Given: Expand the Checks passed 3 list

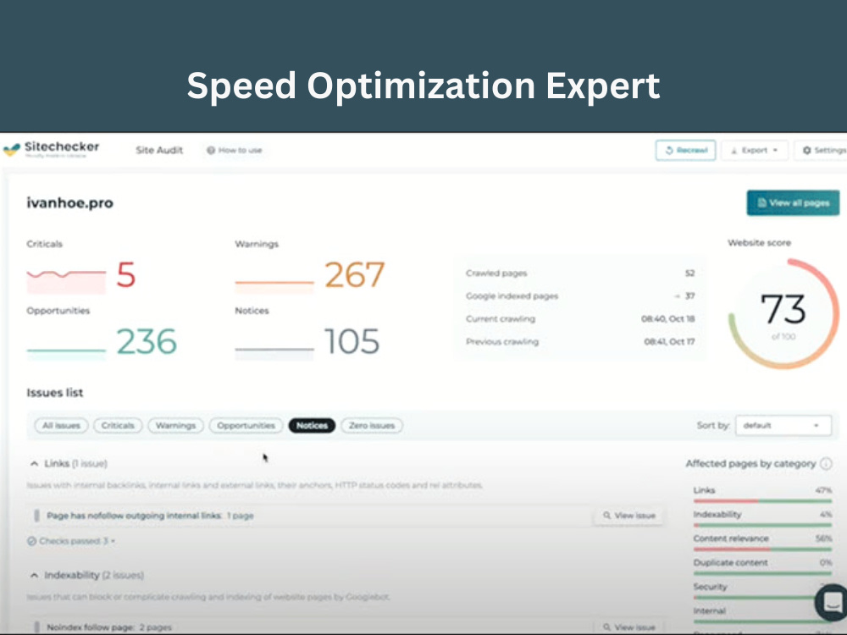Looking at the screenshot, I should pos(72,541).
